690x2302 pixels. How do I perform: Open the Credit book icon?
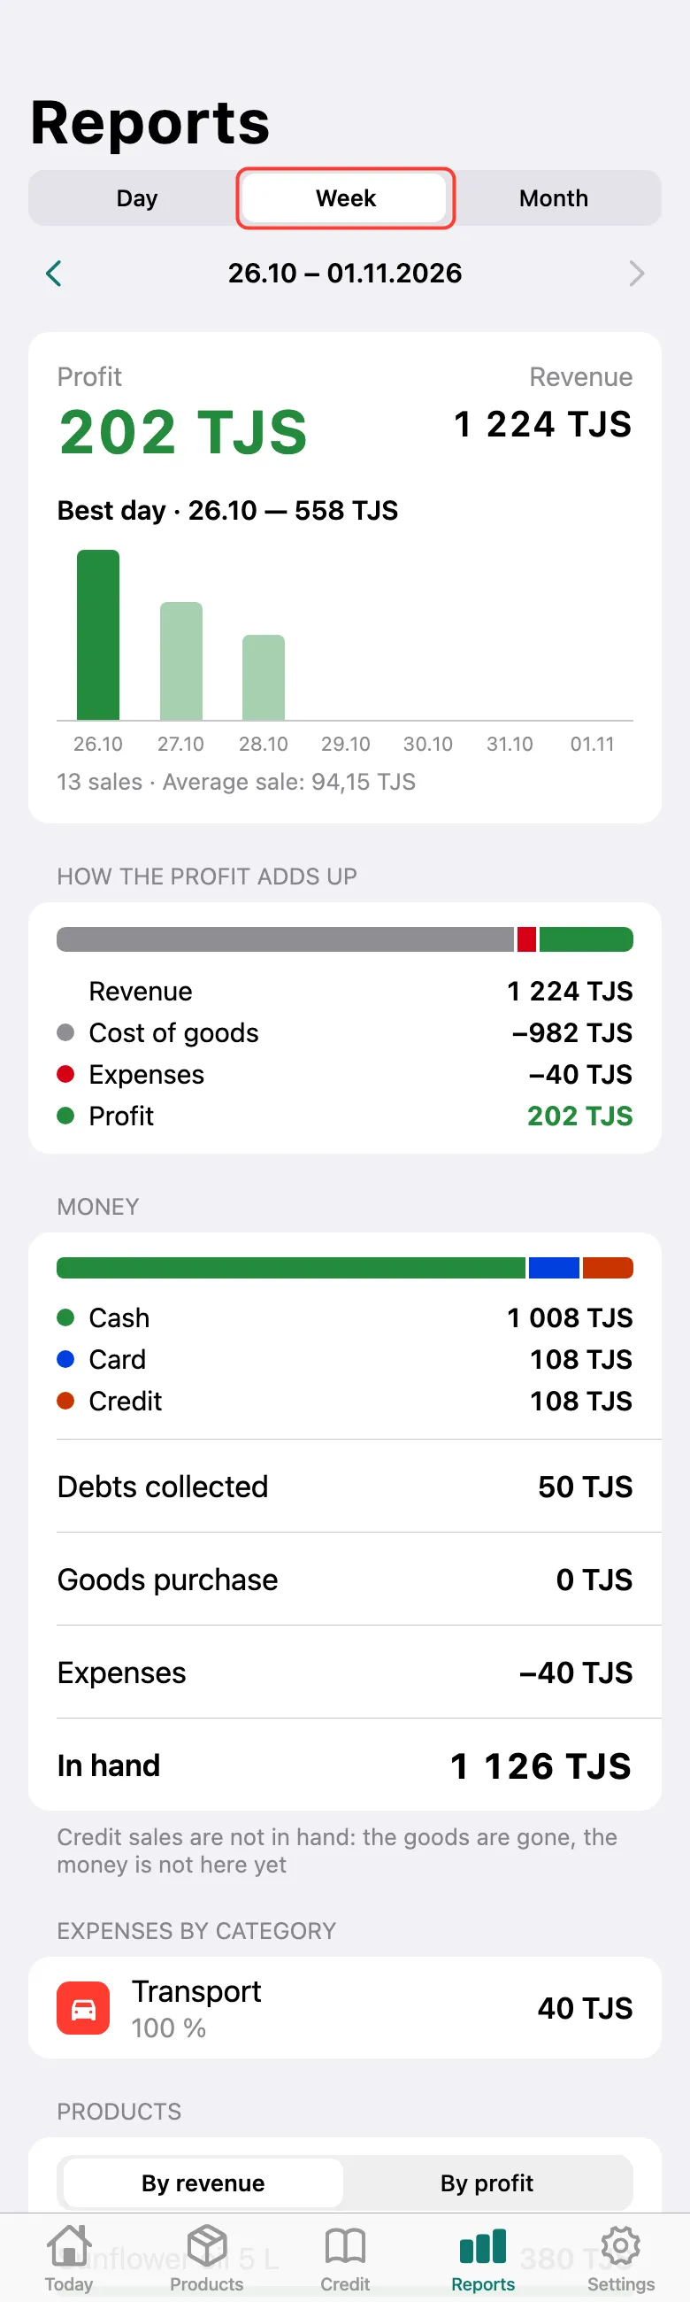click(346, 2246)
